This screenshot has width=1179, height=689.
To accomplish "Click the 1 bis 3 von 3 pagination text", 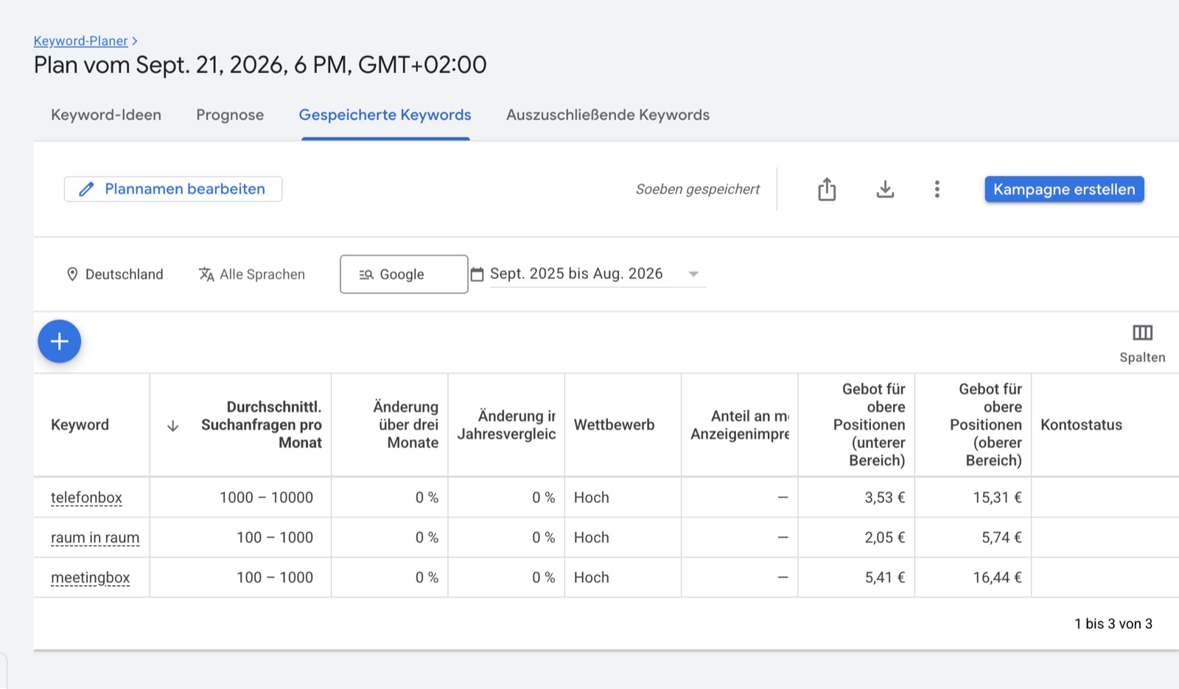I will click(1113, 624).
